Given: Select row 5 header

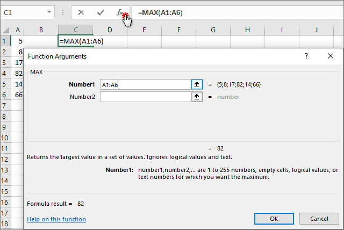Looking at the screenshot, I should pyautogui.click(x=5, y=84).
